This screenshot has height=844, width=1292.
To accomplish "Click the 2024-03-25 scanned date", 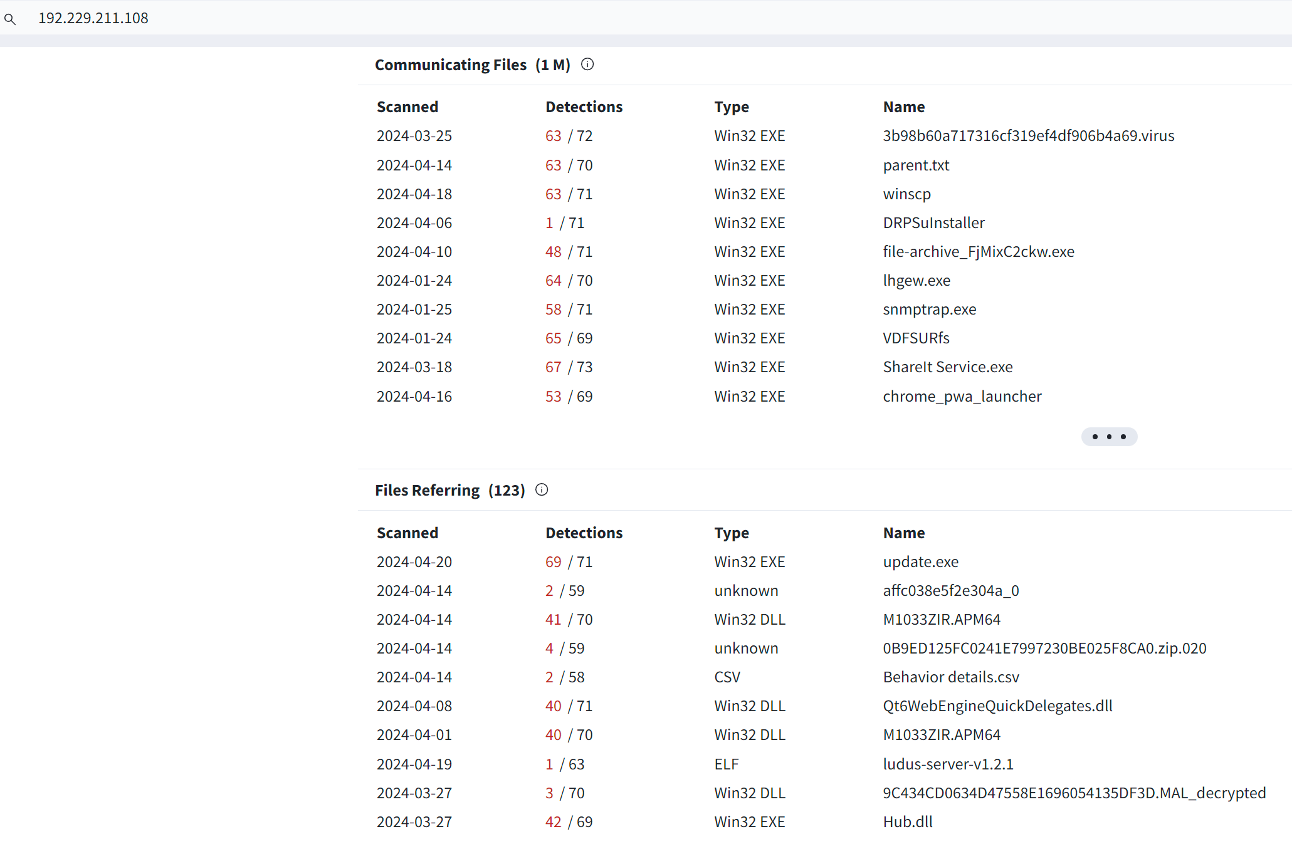I will [414, 136].
